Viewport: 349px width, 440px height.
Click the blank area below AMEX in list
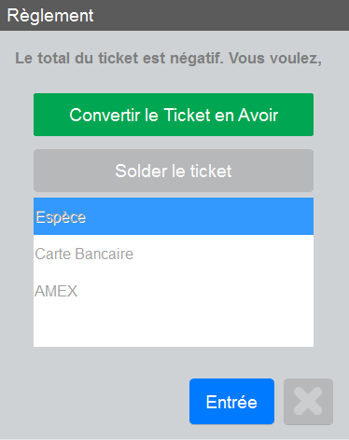174,328
